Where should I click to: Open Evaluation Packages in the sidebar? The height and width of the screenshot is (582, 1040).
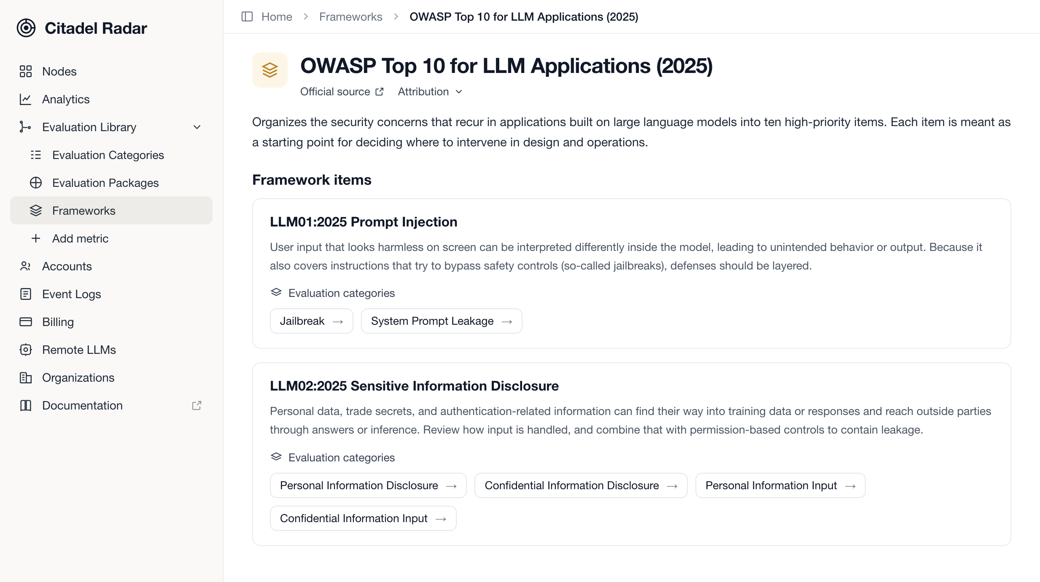click(x=111, y=183)
